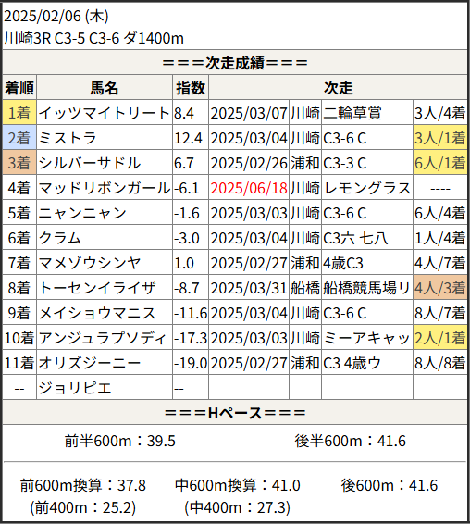Select the ミストラ horse name cell
Screen dimensions: 470x524
105,138
